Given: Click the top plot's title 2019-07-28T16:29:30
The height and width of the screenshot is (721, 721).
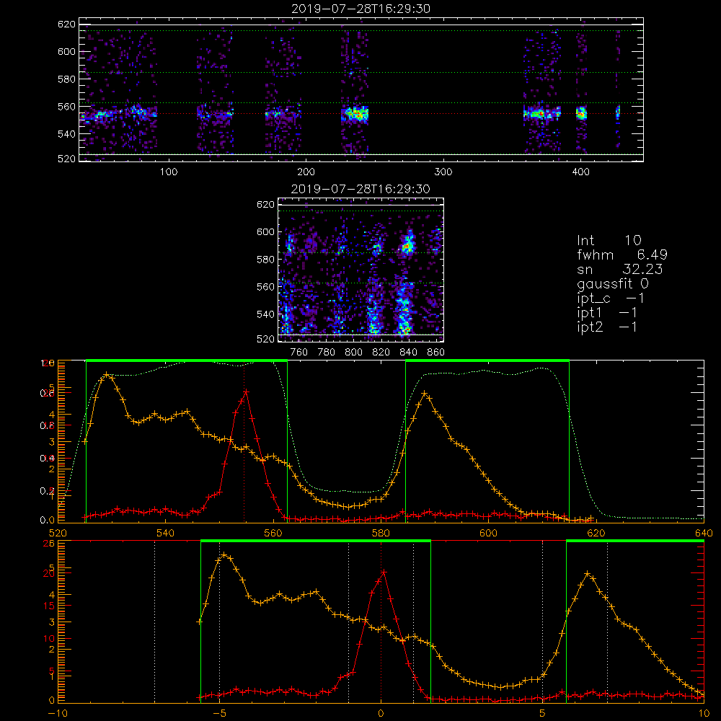Looking at the screenshot, I should 361,9.
